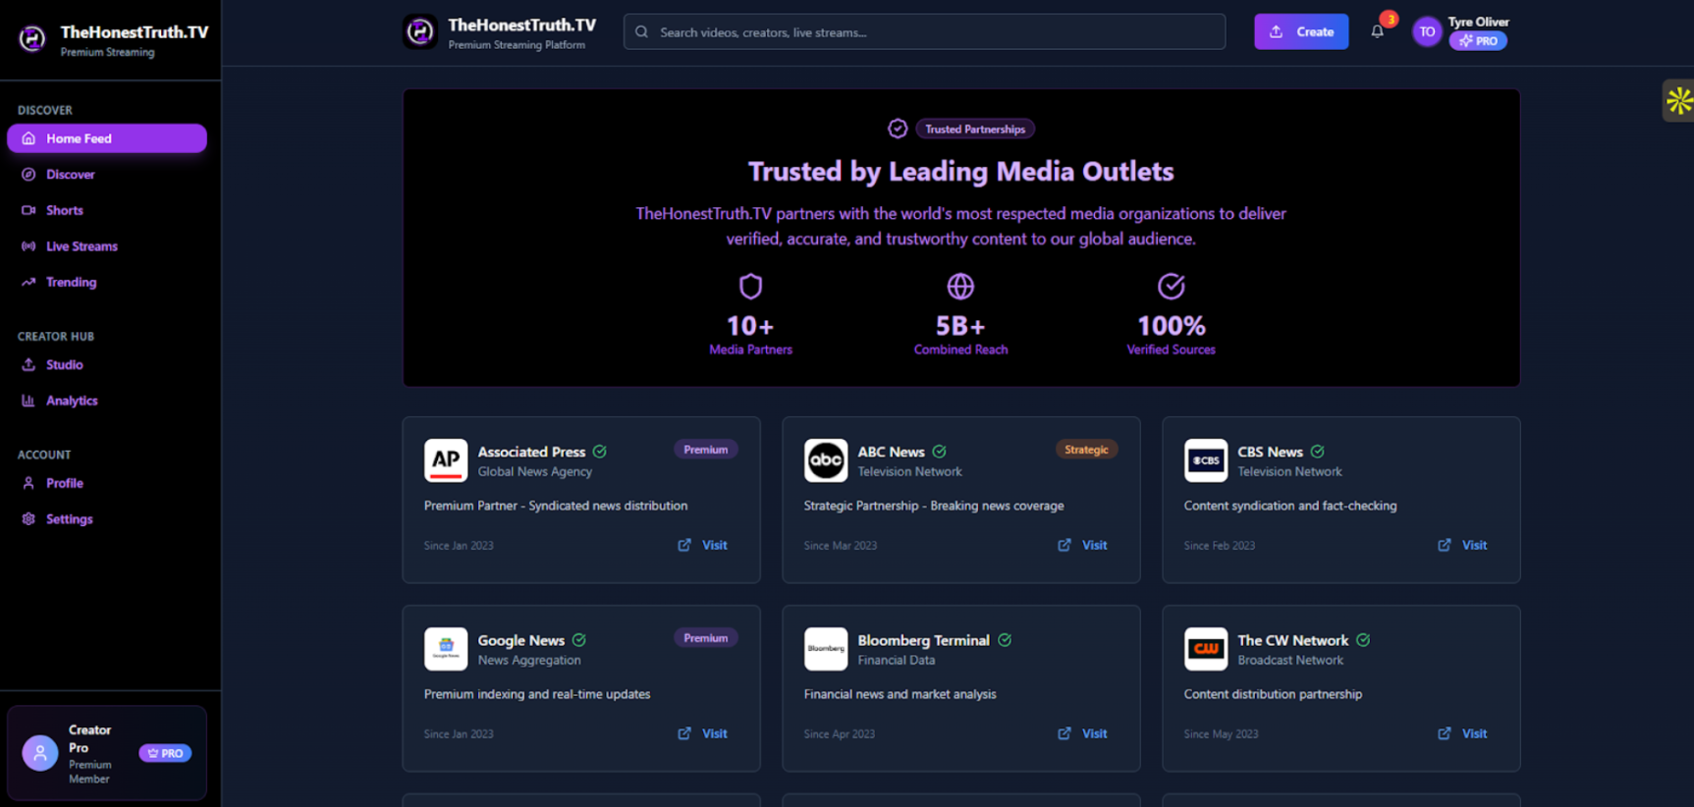Click the CBS News logo
This screenshot has width=1694, height=807.
[1206, 460]
